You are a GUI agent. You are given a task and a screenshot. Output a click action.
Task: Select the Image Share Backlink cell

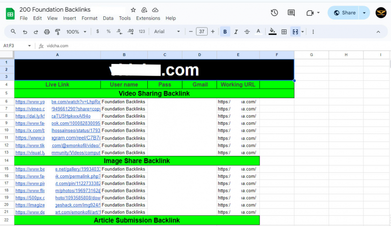point(137,161)
